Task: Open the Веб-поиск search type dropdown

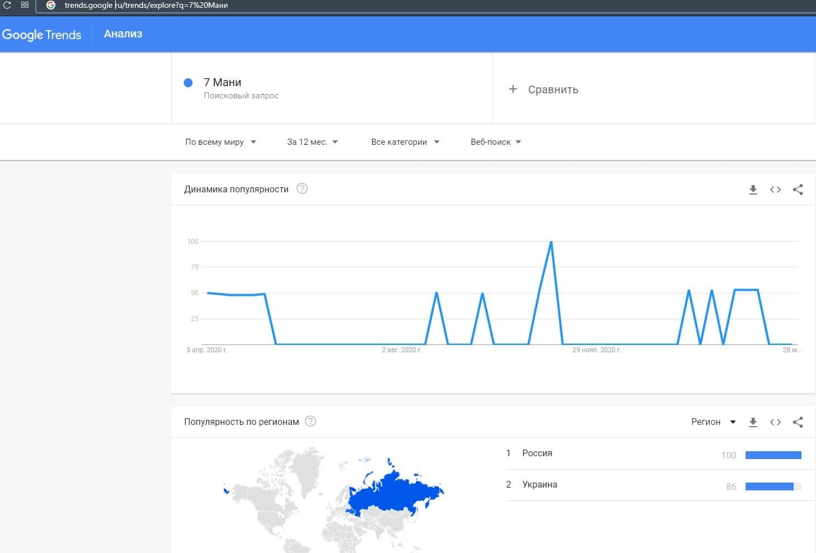Action: click(496, 142)
